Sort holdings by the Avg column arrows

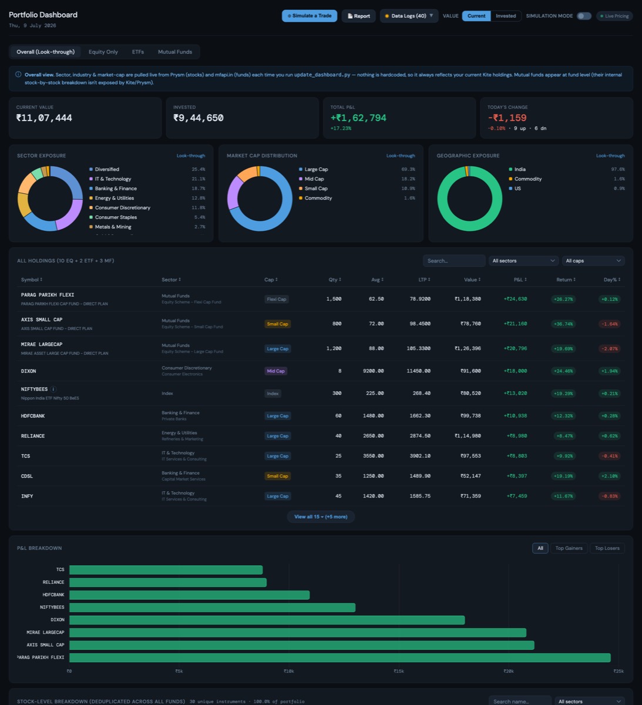click(382, 280)
